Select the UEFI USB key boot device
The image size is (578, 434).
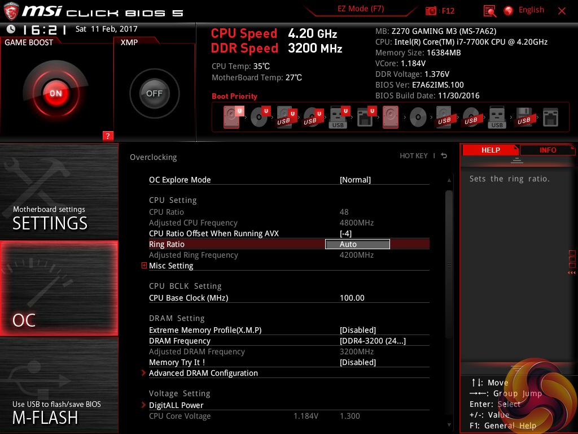pyautogui.click(x=339, y=117)
